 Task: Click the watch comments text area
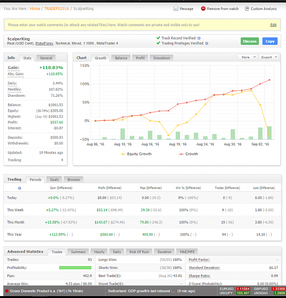(104, 25)
